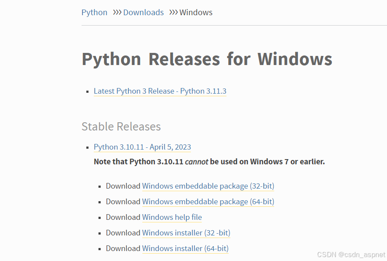Screen dimensions: 387x261
Task: Download Windows installer (64-bit)
Action: 185,248
